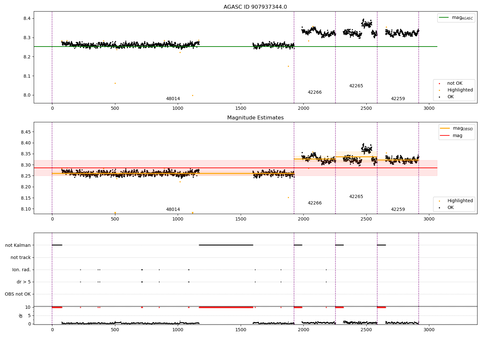Click obsid label 42266 in top plot

(x=315, y=92)
